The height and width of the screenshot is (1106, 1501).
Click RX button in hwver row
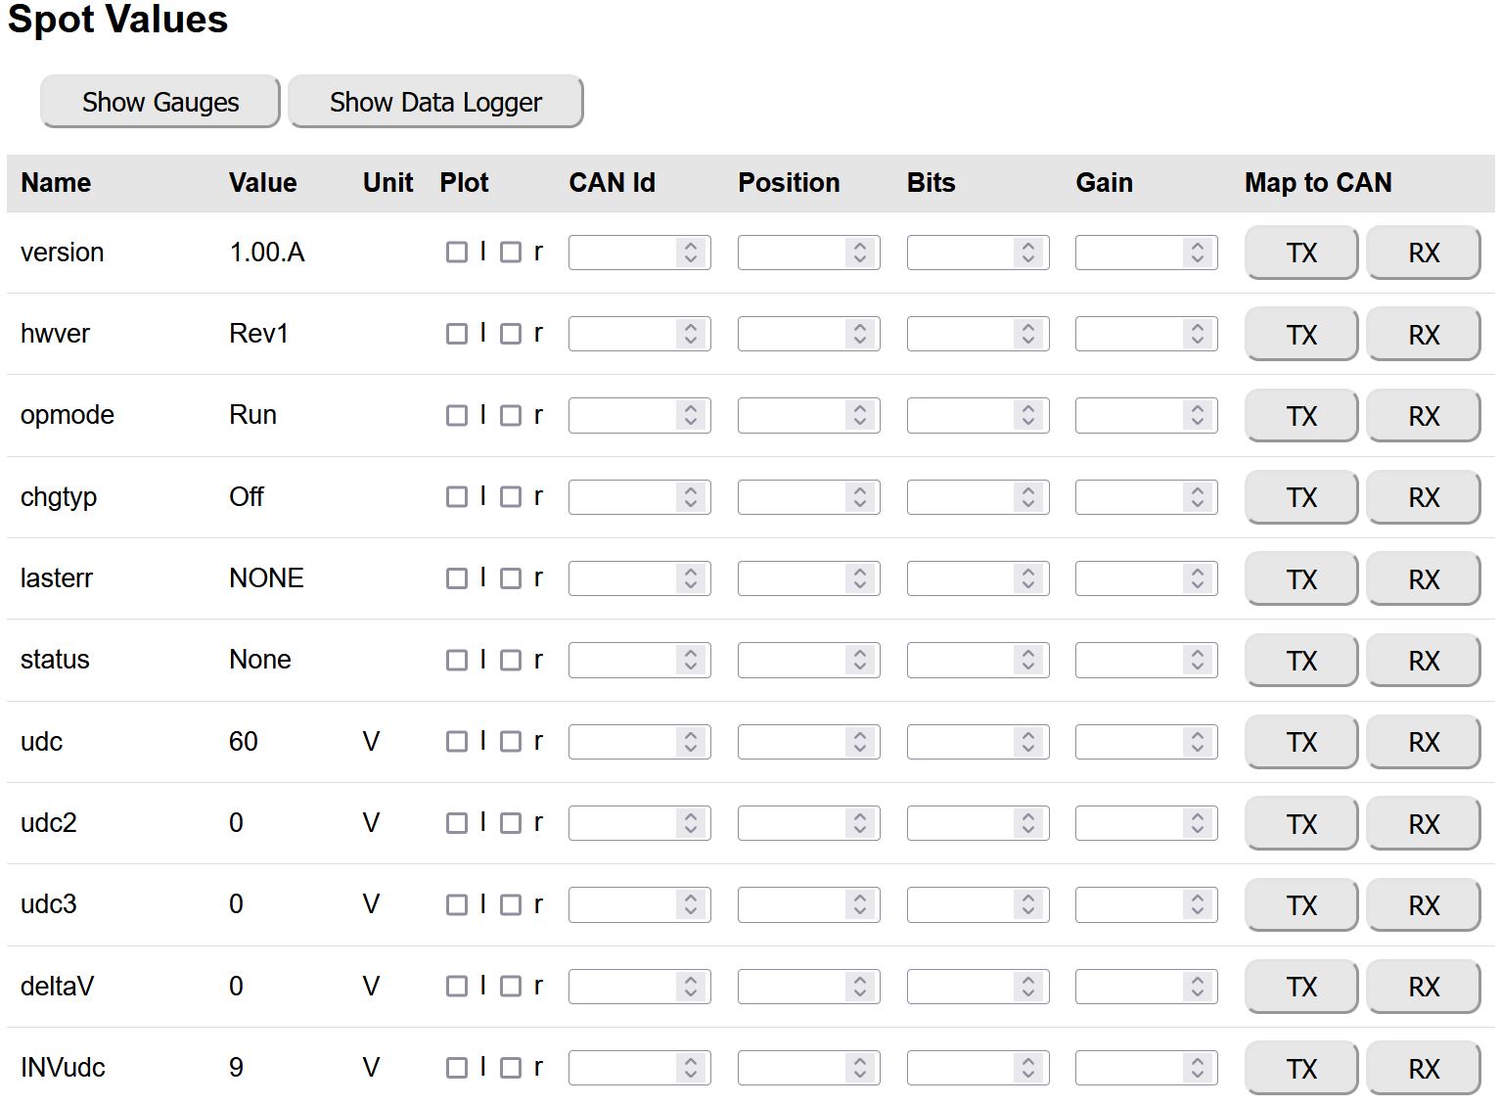pos(1423,335)
